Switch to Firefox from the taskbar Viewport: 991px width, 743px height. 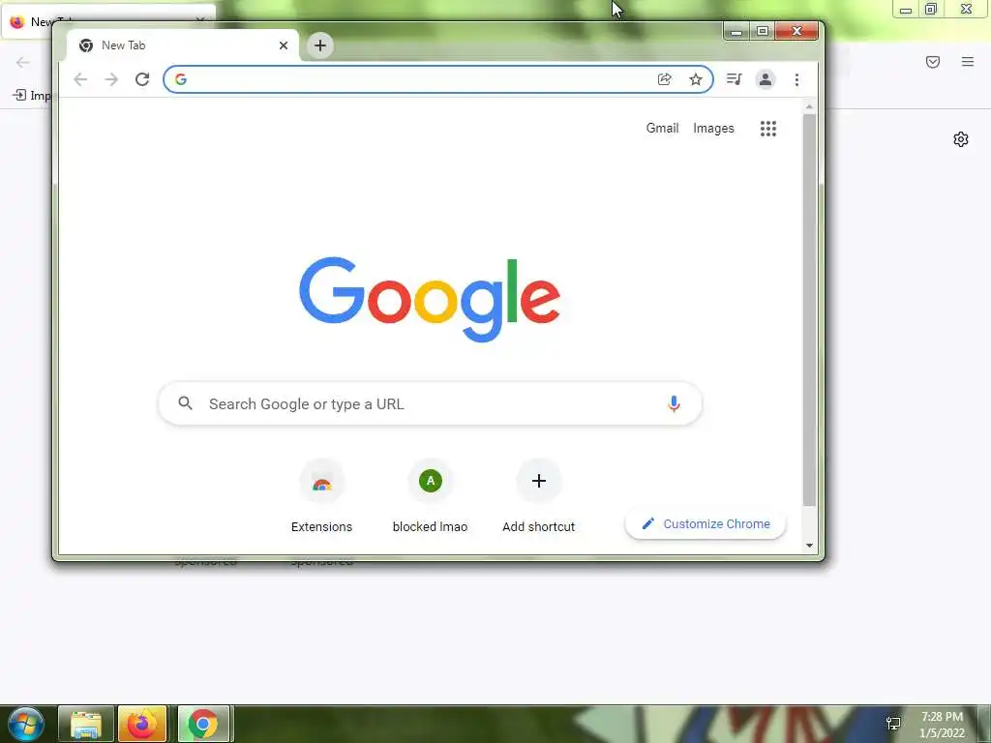point(142,724)
